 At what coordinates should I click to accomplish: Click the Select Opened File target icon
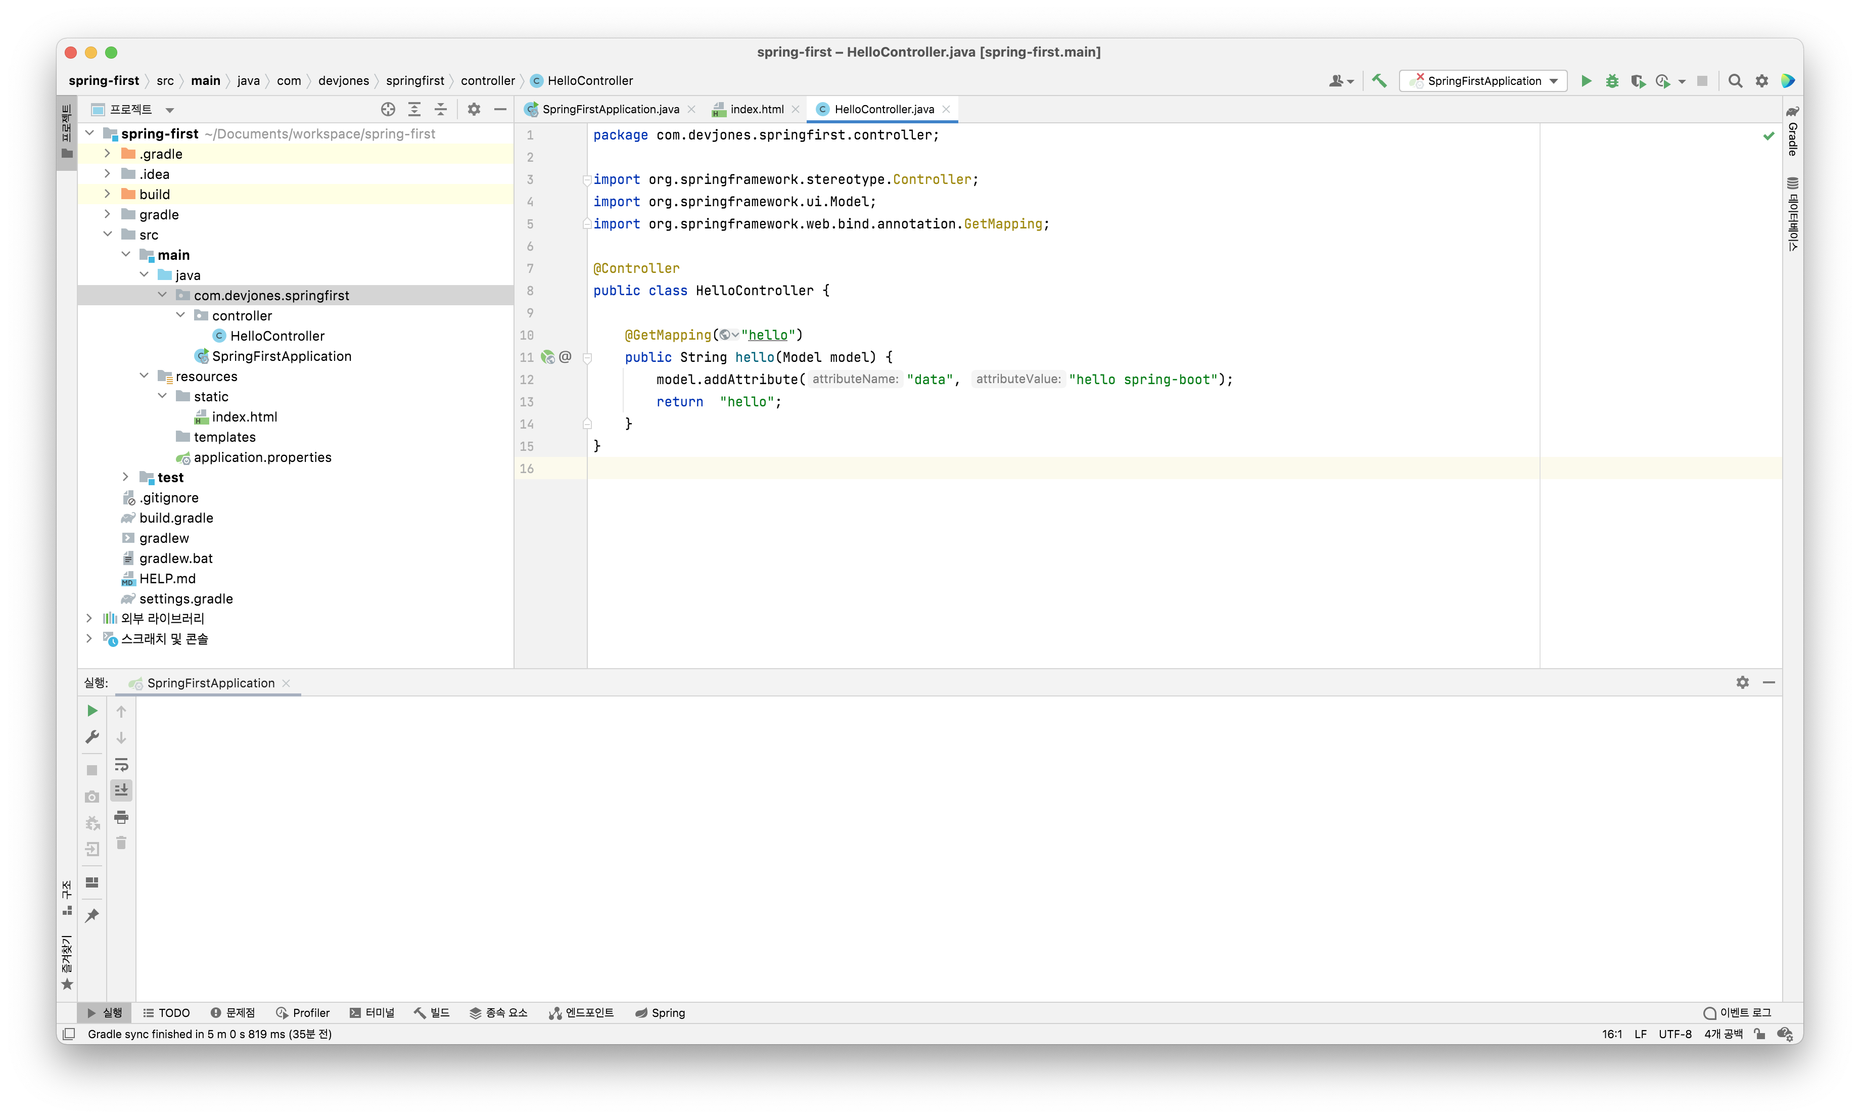point(388,109)
